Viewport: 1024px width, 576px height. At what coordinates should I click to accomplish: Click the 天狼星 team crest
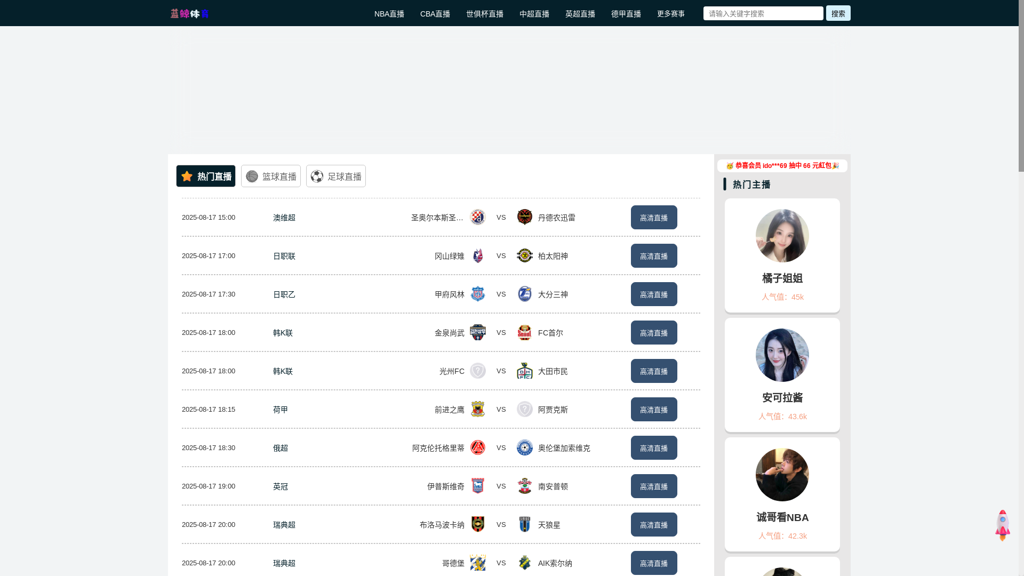click(x=525, y=524)
